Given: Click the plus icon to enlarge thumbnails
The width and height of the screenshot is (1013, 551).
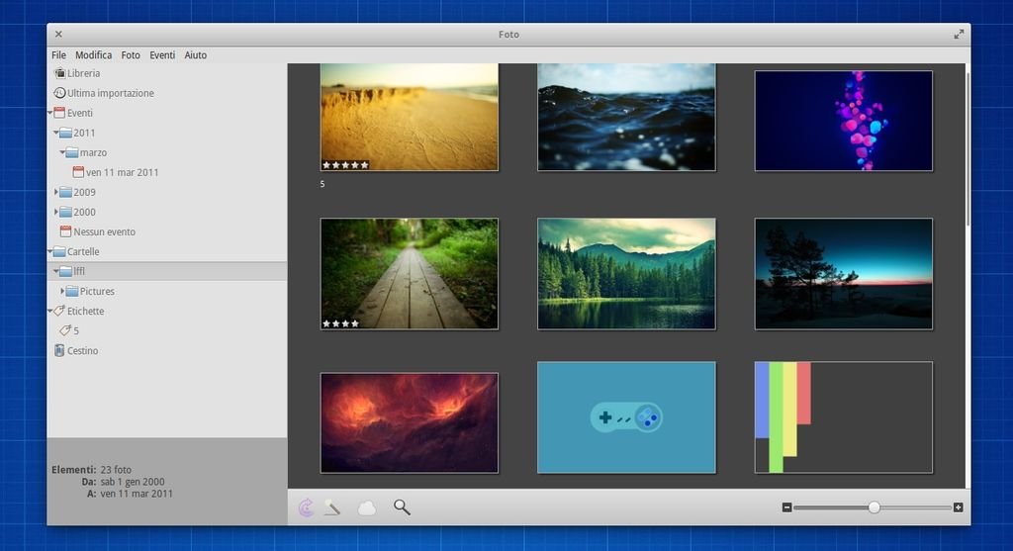Looking at the screenshot, I should point(958,507).
